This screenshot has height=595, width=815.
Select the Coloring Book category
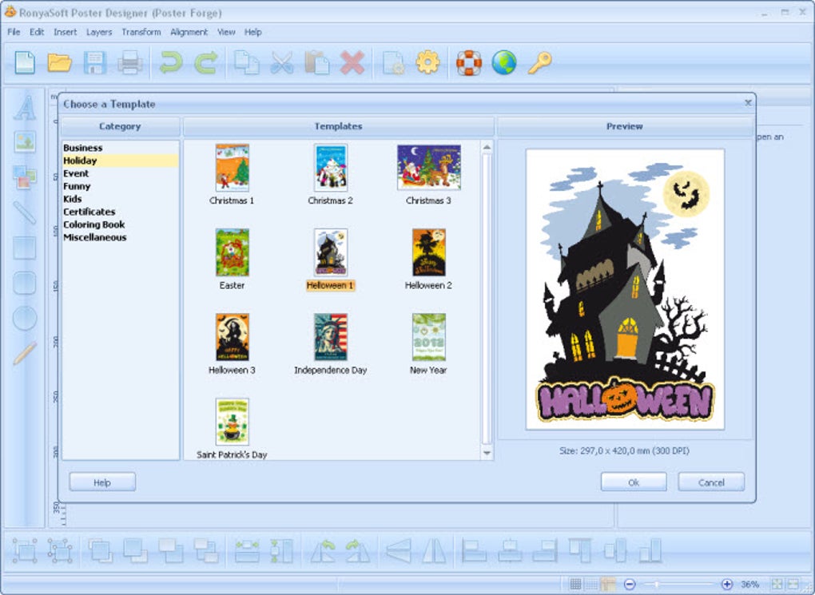click(x=120, y=224)
